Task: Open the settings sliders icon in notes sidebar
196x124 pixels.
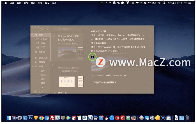Action: click(x=47, y=29)
